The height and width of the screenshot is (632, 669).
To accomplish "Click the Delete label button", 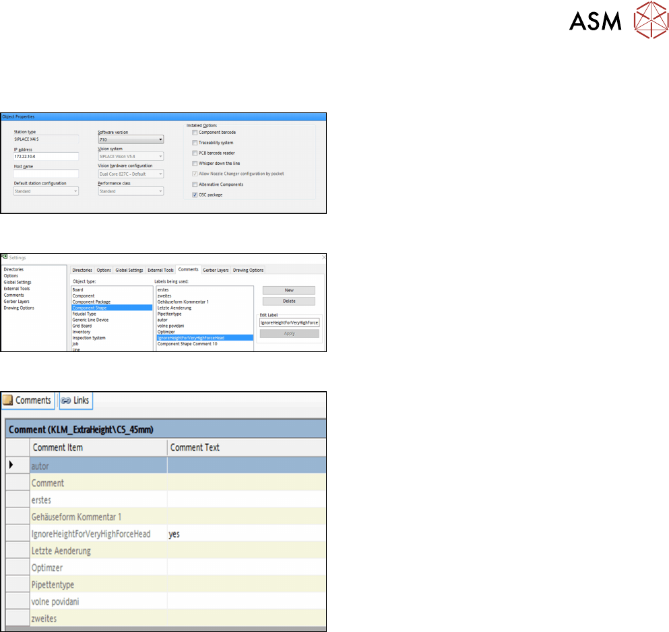I will (x=289, y=301).
